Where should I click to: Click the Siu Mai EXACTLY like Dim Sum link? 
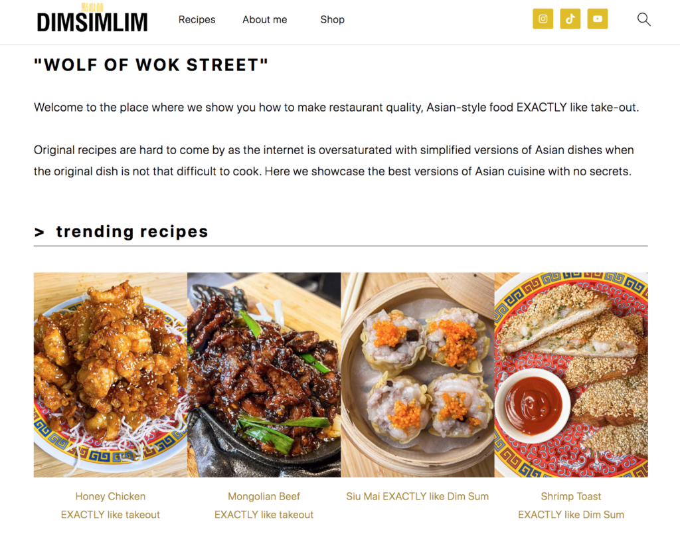click(417, 496)
